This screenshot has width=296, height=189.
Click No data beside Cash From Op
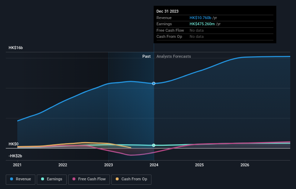click(x=196, y=37)
